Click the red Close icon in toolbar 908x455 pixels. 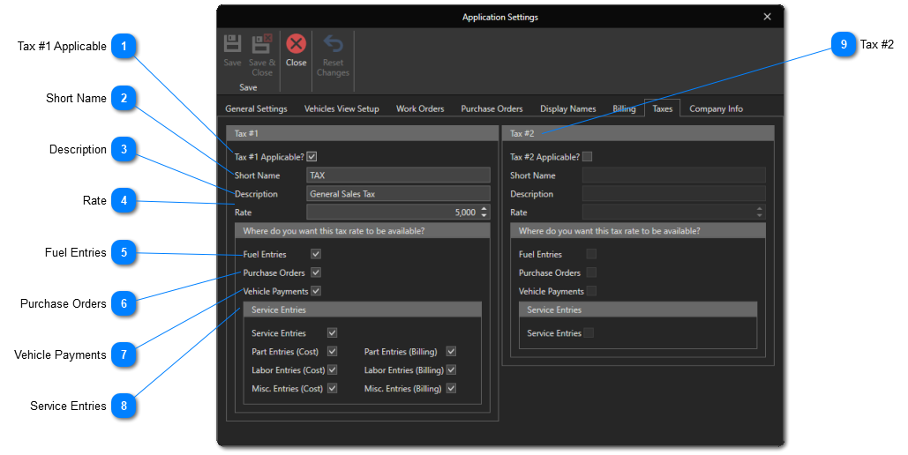[296, 45]
